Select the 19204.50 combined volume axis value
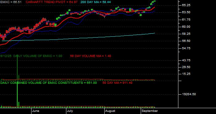 point(189,94)
